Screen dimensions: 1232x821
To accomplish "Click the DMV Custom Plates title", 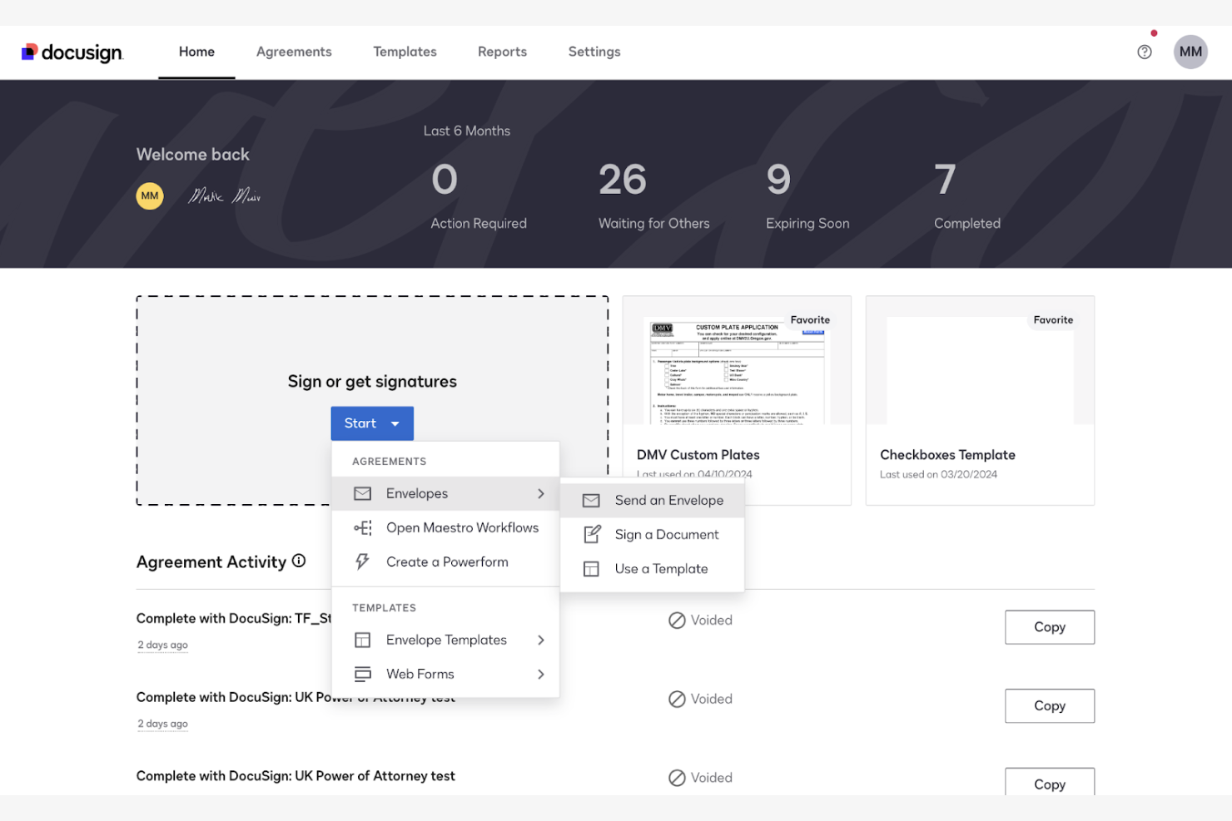I will click(698, 455).
